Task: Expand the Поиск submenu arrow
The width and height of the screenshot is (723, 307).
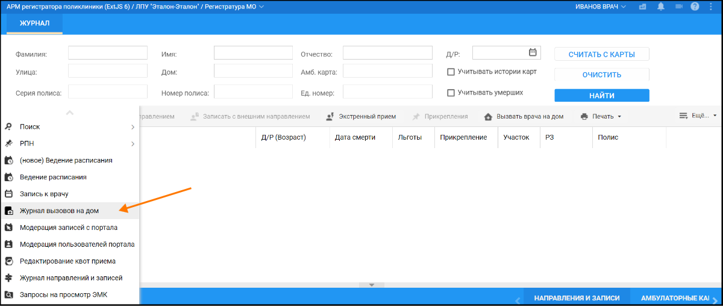Action: point(133,127)
